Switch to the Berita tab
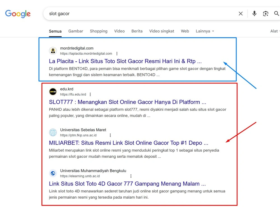 tap(137, 31)
